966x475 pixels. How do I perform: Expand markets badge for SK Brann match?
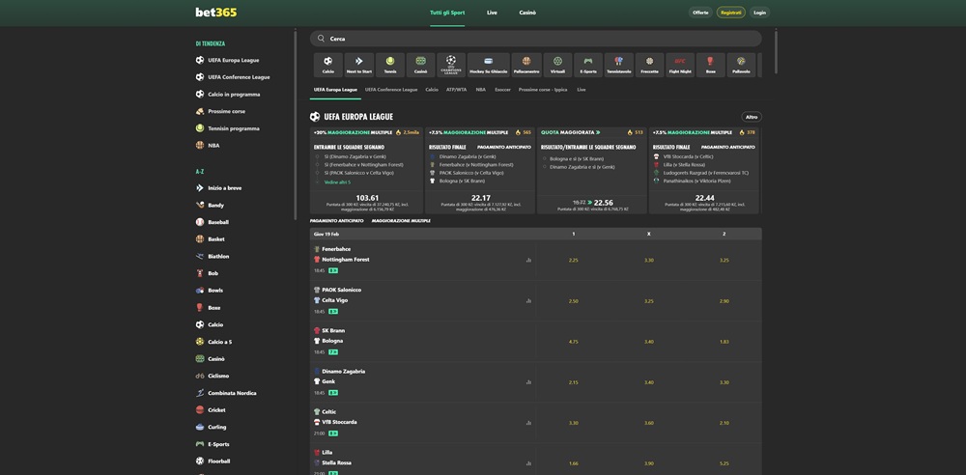[332, 352]
